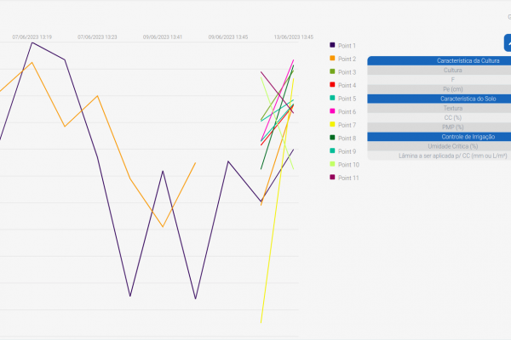Select the Controle de Irrigação header
This screenshot has height=340, width=511.
point(439,137)
